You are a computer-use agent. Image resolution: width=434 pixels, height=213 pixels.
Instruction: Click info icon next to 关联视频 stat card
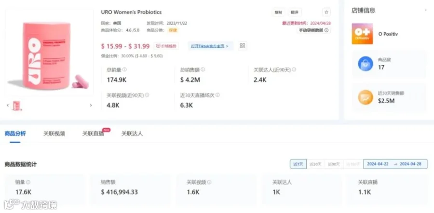pos(209,182)
